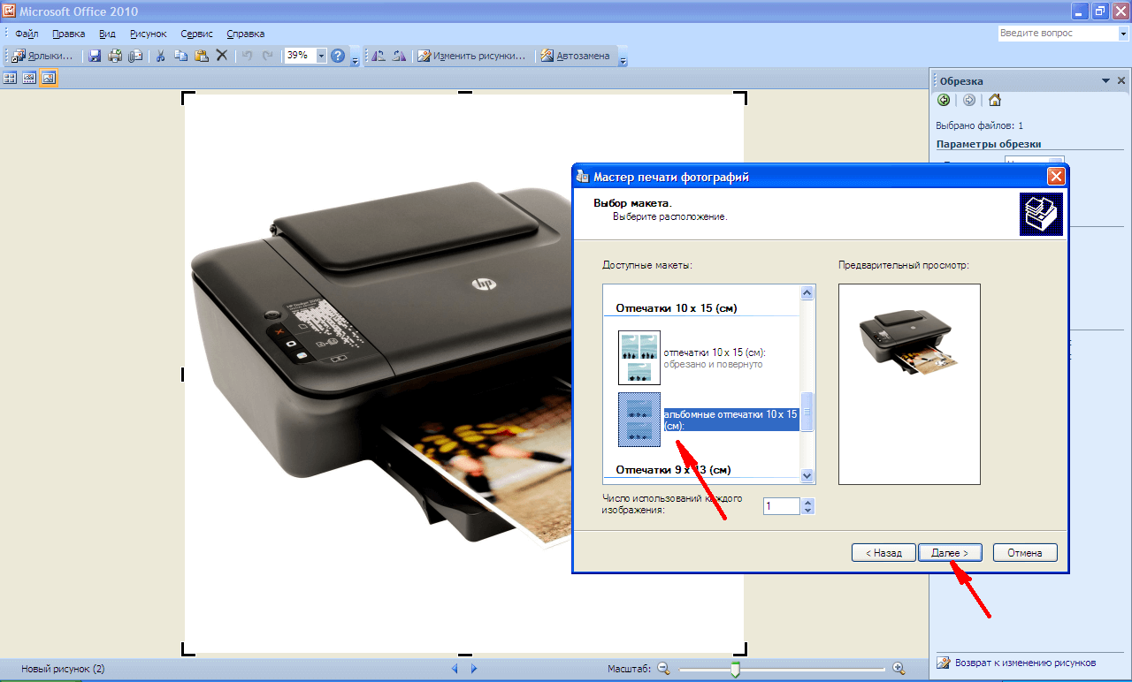Open Help with the question mark icon
This screenshot has height=682, width=1132.
pyautogui.click(x=337, y=56)
